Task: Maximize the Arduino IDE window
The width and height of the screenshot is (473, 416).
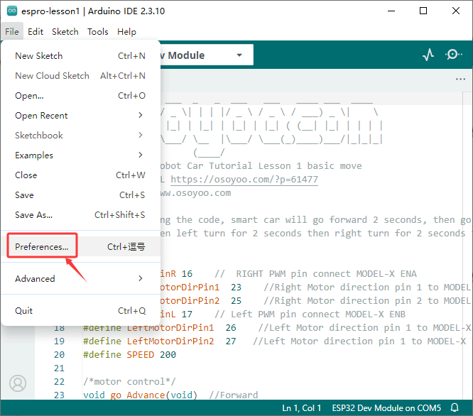Action: (423, 11)
